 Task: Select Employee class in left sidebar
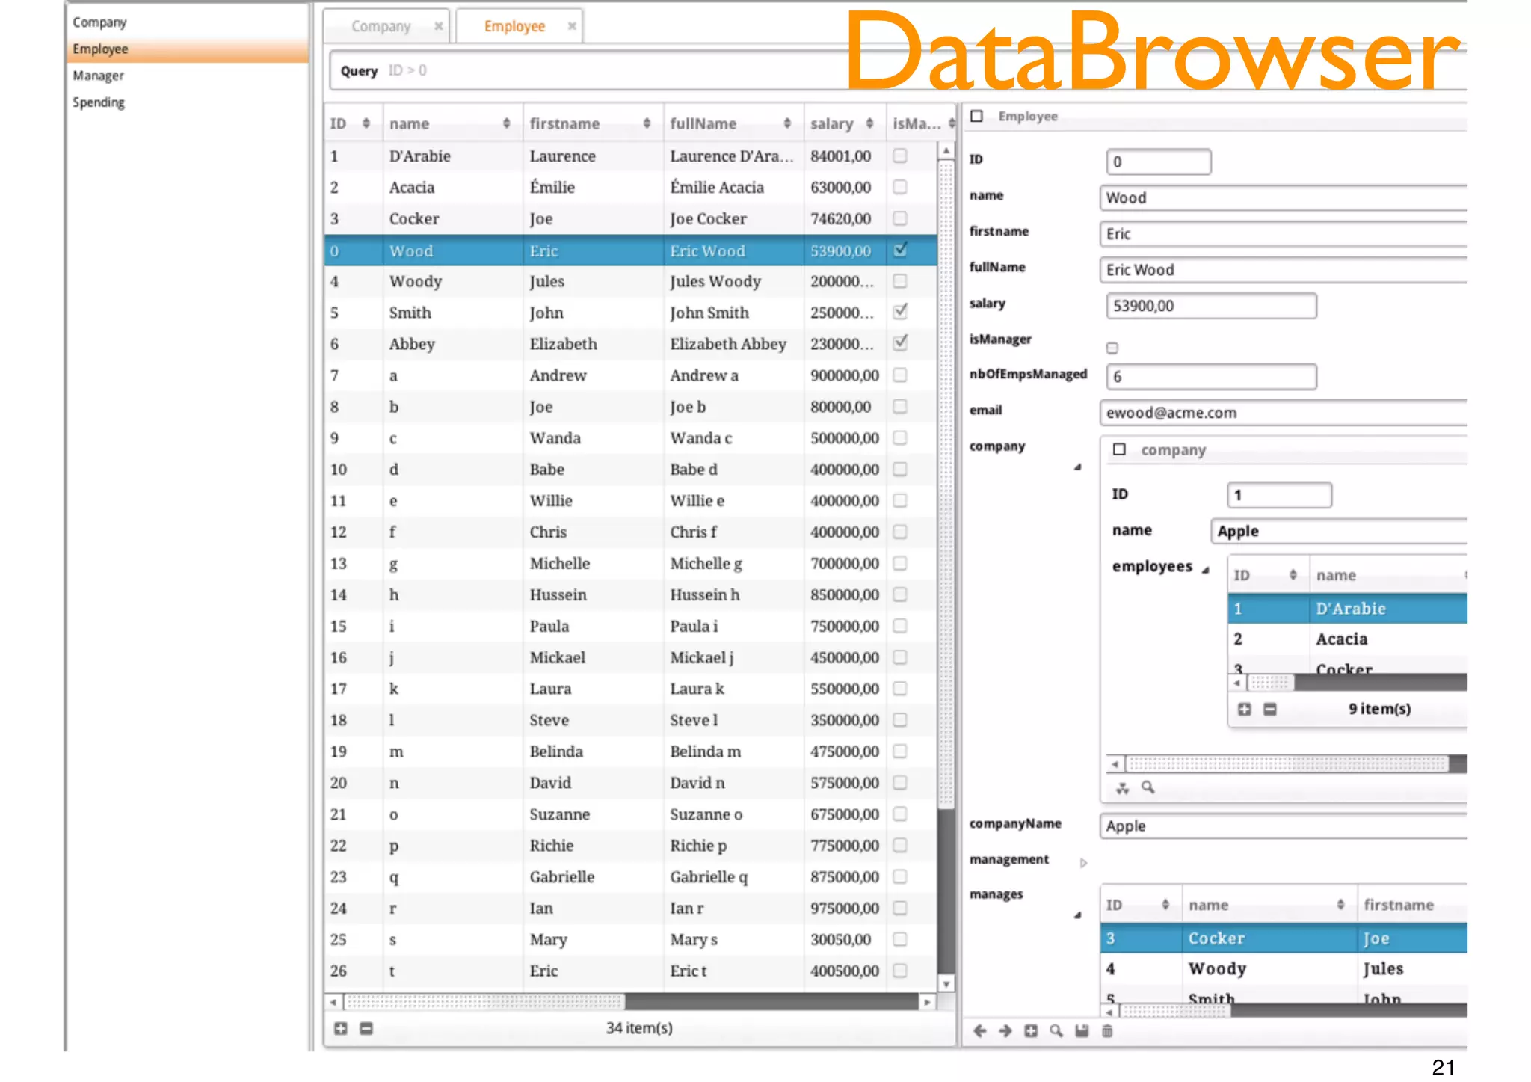coord(188,49)
